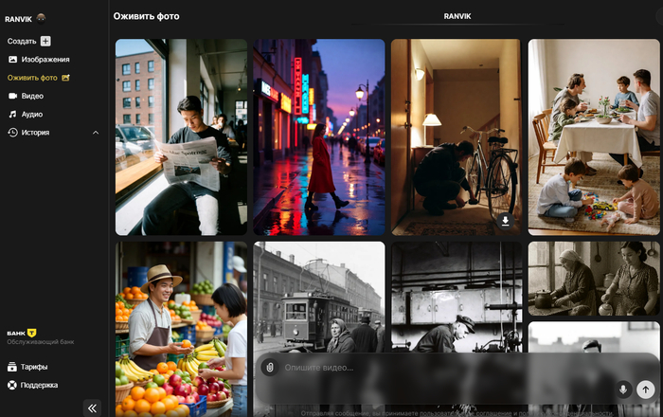663x417 pixels.
Task: Click the RANVIK avatar icon
Action: tap(40, 18)
